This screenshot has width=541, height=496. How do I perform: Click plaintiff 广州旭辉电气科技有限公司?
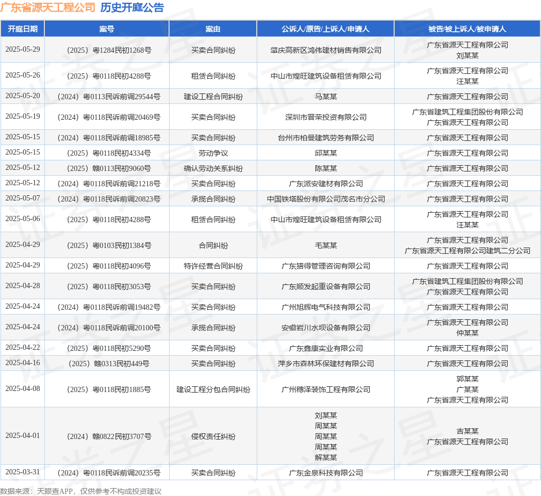[x=325, y=308]
